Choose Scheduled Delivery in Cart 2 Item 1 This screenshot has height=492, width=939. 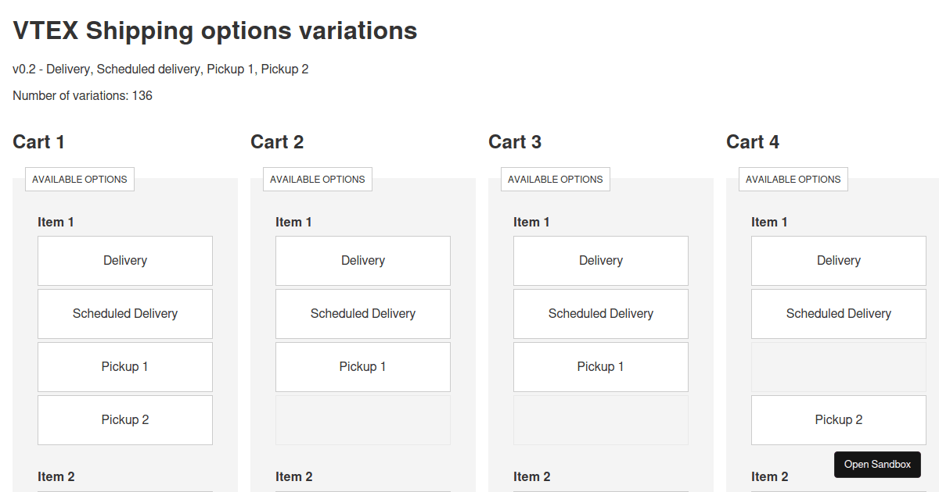(x=362, y=313)
